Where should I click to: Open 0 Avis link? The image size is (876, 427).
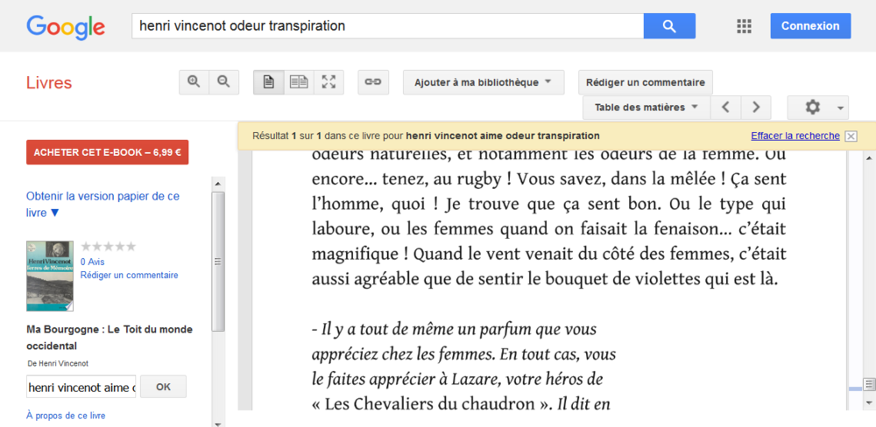coord(93,262)
